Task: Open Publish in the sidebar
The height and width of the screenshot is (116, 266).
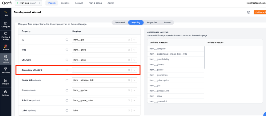Action: [x=6, y=48]
